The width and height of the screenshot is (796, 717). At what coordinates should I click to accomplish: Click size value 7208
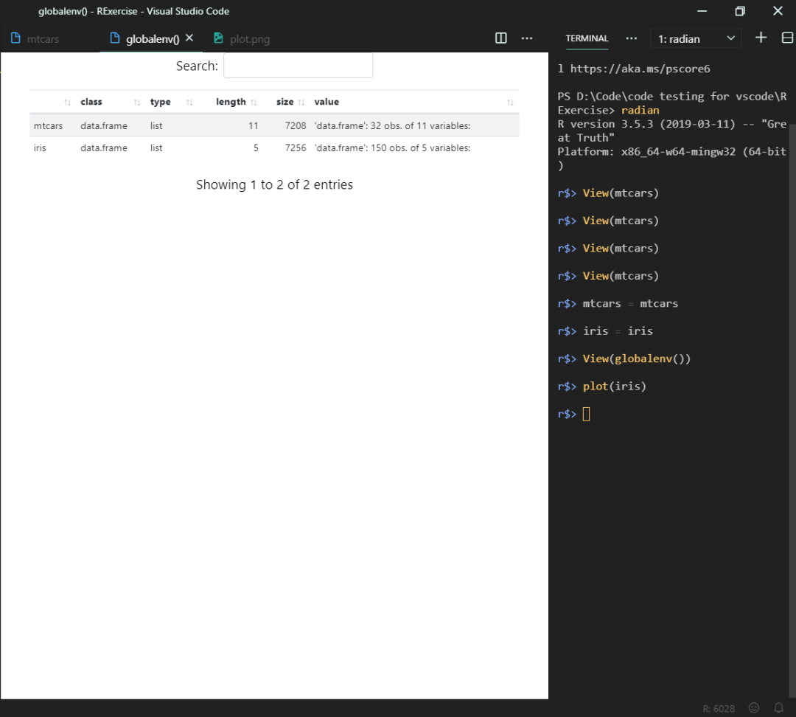coord(296,125)
